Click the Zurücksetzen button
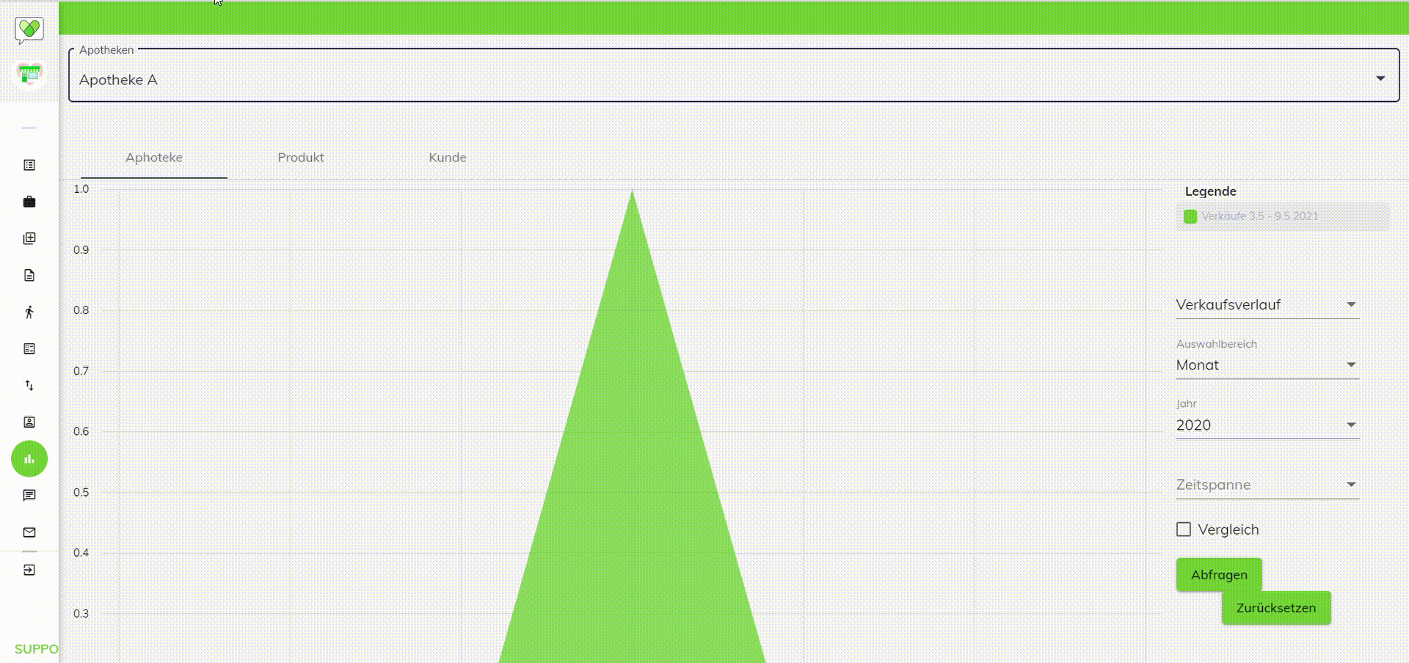 1276,608
